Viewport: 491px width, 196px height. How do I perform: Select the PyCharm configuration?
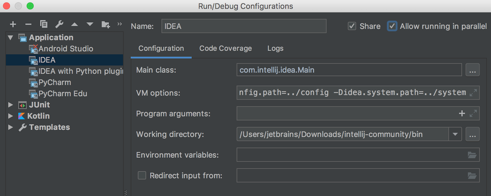click(x=64, y=82)
